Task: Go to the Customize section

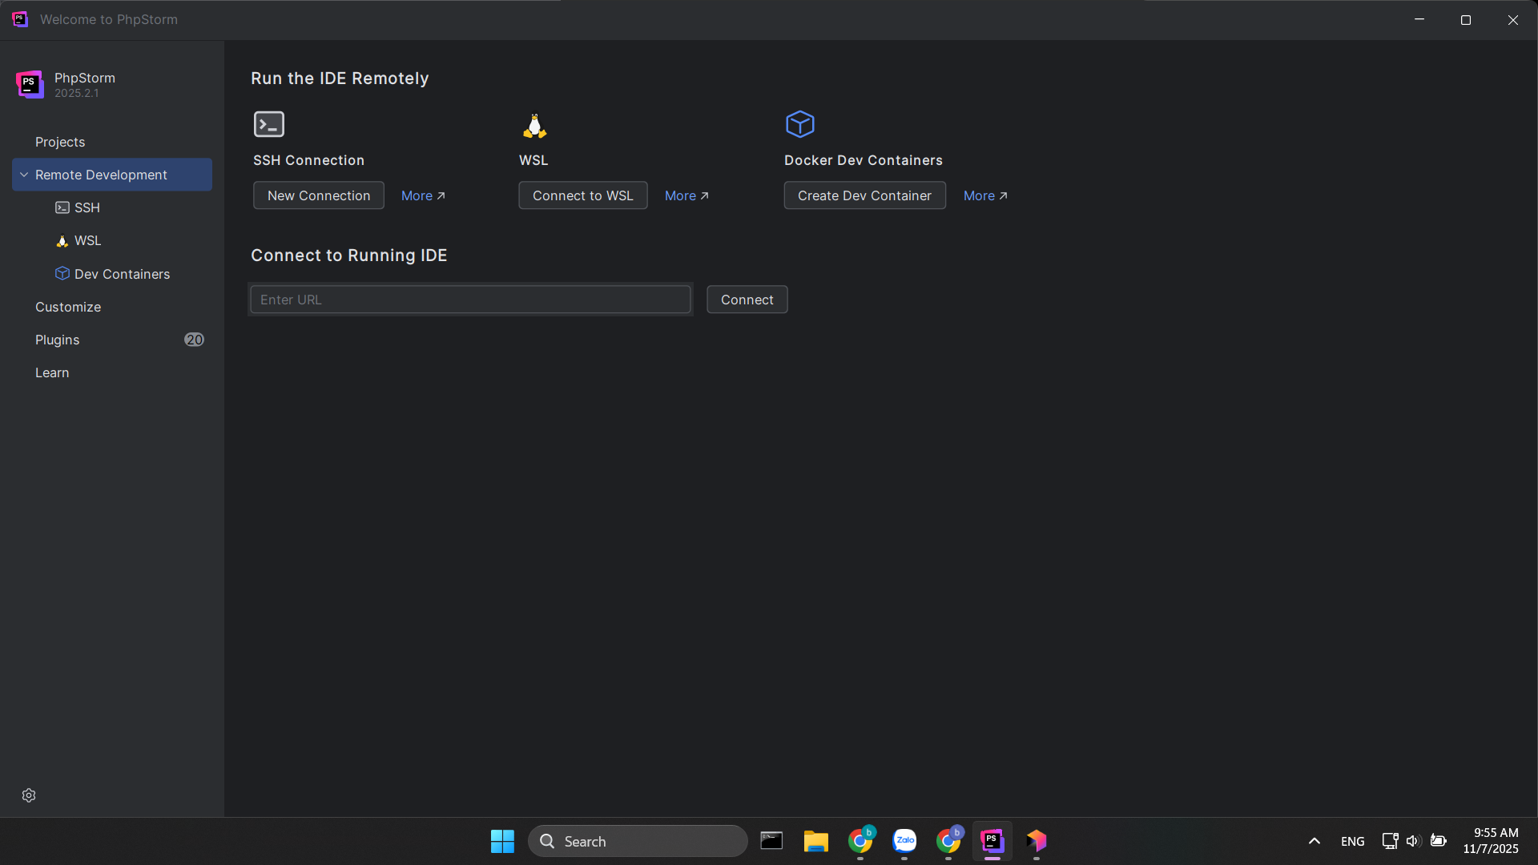Action: click(x=68, y=307)
